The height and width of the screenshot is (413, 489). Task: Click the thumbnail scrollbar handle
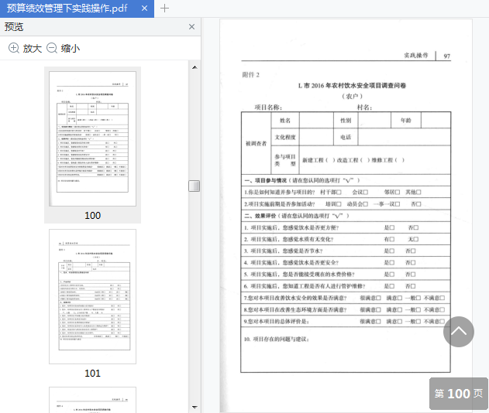click(195, 186)
